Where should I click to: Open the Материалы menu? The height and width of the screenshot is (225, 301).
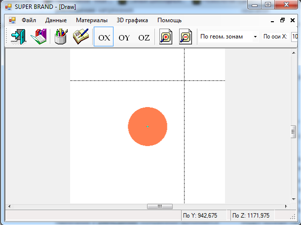click(x=92, y=20)
